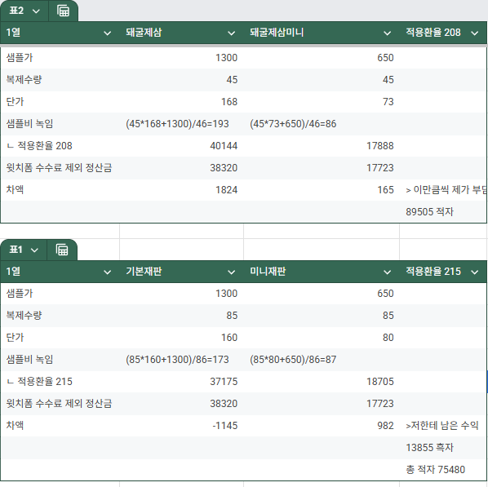Select the 기본재판 header cell
This screenshot has height=487, width=488.
[181, 272]
